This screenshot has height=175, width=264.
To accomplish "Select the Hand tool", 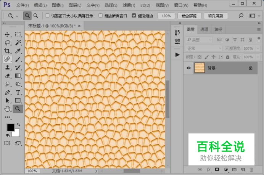I will (7, 109).
